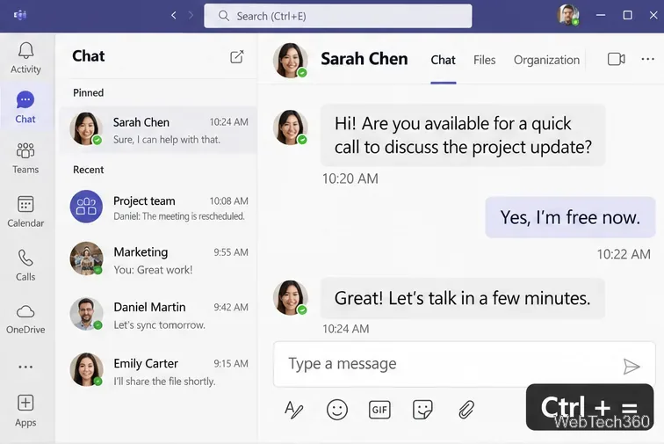Viewport: 664px width, 444px height.
Task: Switch to the Files tab
Action: pos(485,60)
